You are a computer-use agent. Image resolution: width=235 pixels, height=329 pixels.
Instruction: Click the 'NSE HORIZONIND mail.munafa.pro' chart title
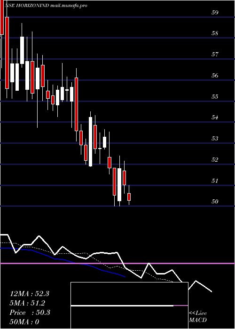pos(46,6)
